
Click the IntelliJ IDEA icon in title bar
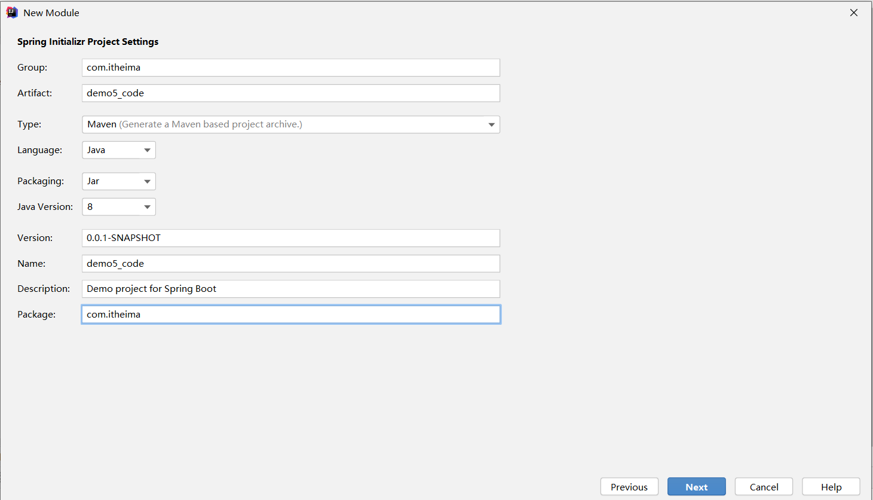click(11, 13)
